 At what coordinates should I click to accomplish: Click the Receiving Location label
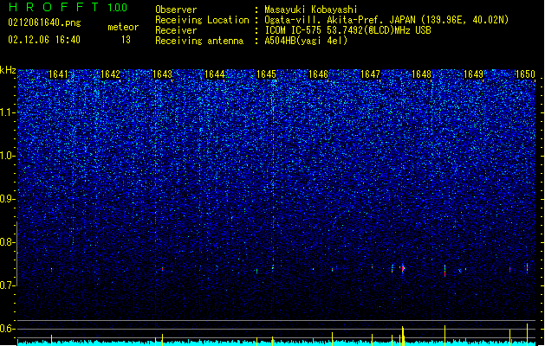tap(202, 20)
